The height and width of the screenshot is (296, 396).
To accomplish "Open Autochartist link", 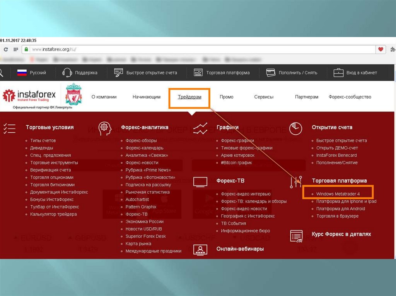I will tap(137, 199).
